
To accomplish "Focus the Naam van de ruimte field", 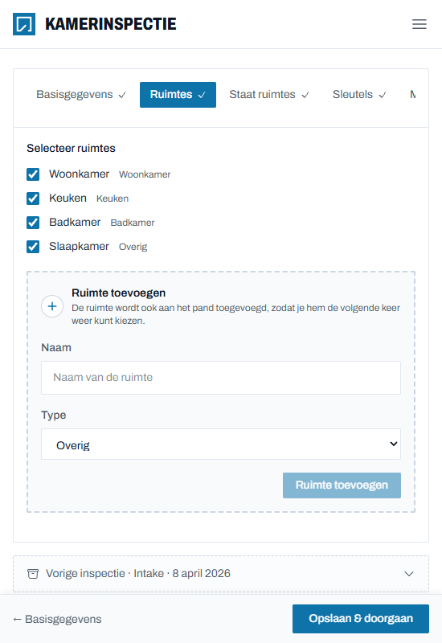I will [221, 378].
